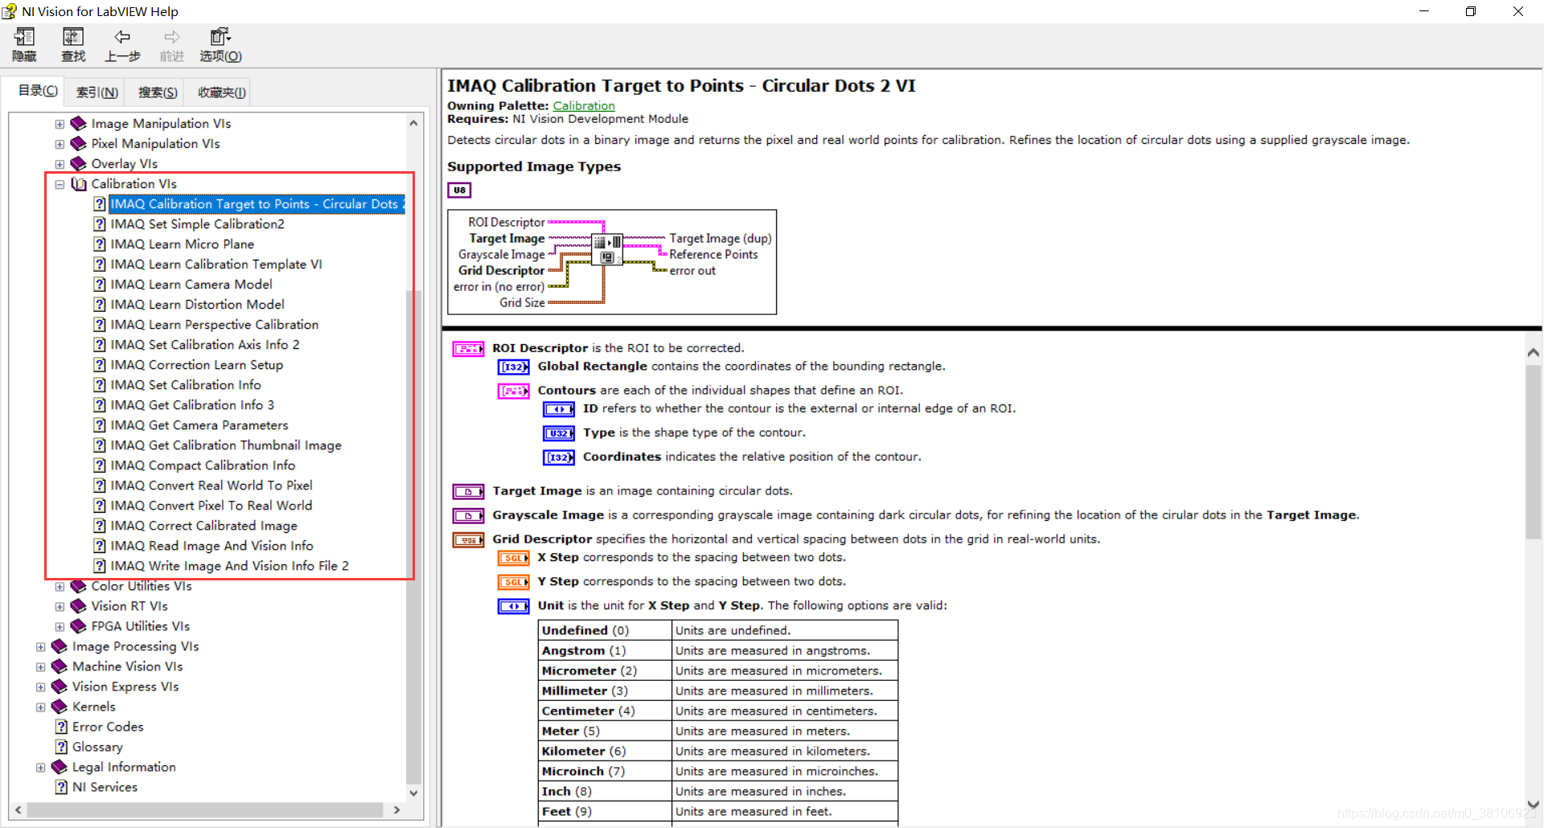Click the Vision RT VIs book icon
Screen dimensions: 1544x828
coord(78,605)
